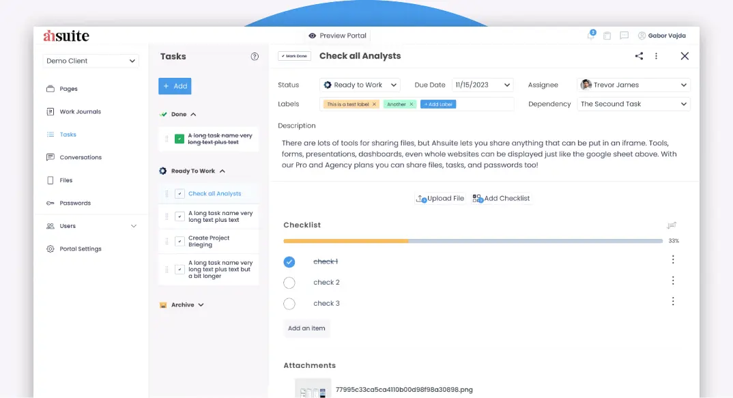Uncheck the completed check 1 item

click(289, 261)
